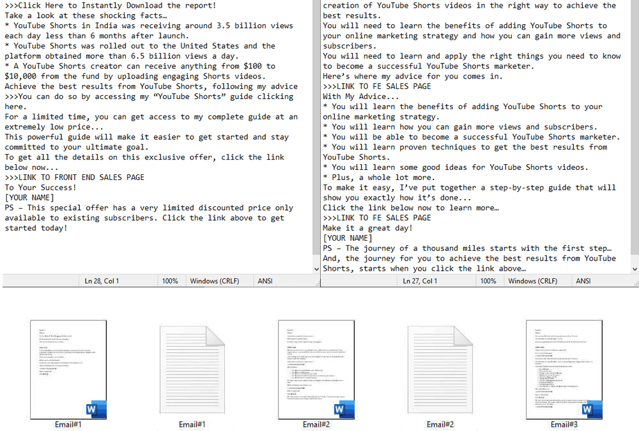Click the left Notepad vertical scrollbar thumb
The height and width of the screenshot is (431, 639).
click(317, 126)
